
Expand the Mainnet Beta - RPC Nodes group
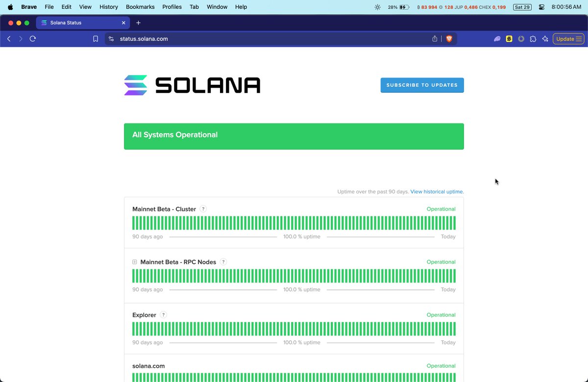[x=135, y=262]
